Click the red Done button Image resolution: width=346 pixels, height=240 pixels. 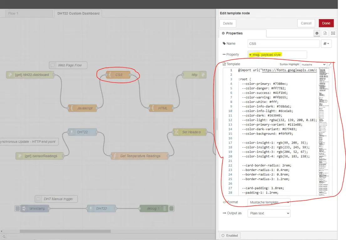326,23
